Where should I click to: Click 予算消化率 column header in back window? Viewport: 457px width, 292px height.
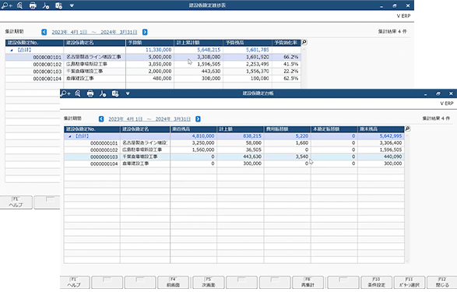click(287, 43)
